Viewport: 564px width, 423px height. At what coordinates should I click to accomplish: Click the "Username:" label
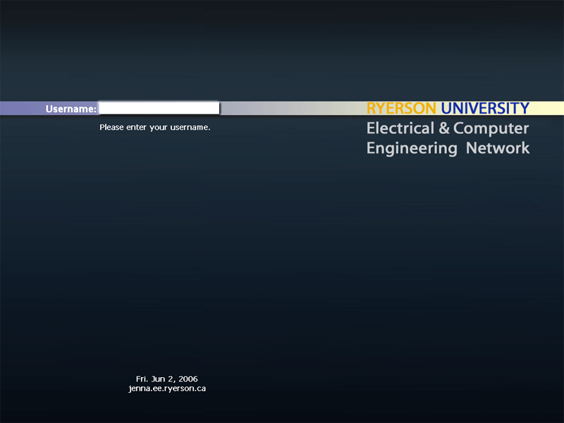(x=71, y=109)
